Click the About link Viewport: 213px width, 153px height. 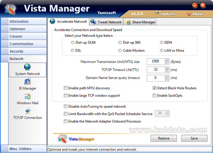click(198, 14)
